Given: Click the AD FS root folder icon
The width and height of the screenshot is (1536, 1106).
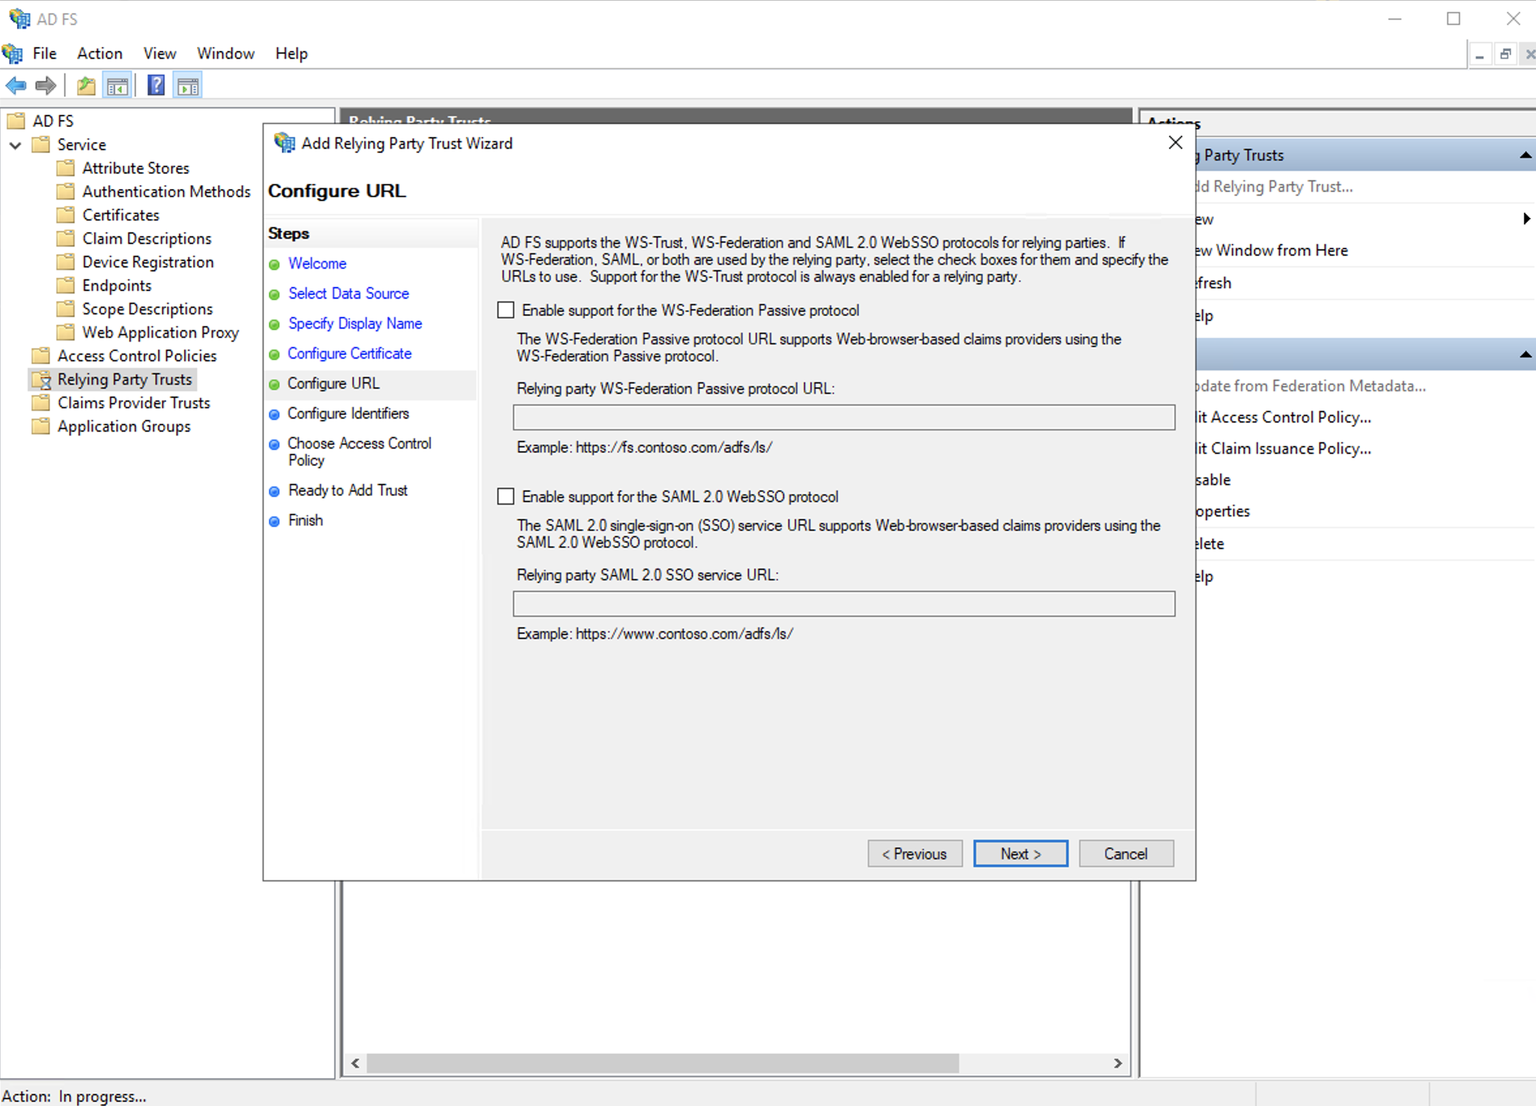Looking at the screenshot, I should tap(16, 121).
